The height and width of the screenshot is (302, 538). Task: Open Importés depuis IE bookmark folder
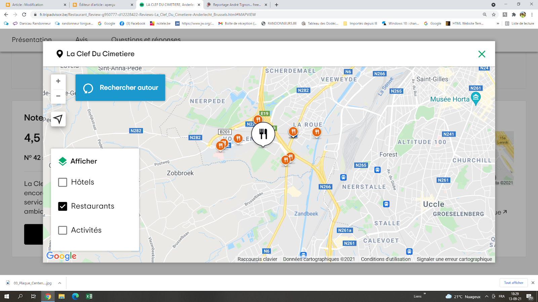[x=360, y=23]
